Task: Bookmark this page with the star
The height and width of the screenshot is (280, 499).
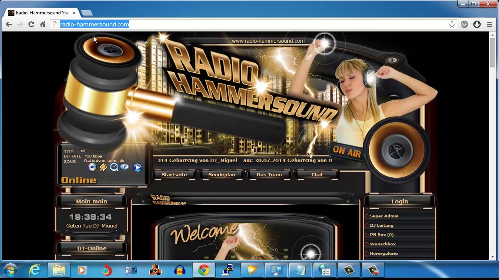Action: click(452, 24)
